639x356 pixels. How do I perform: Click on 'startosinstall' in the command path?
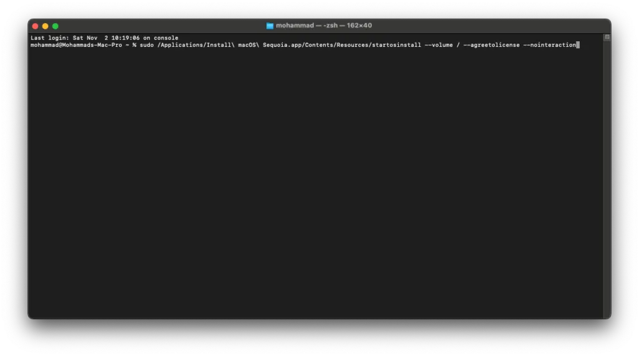click(396, 45)
